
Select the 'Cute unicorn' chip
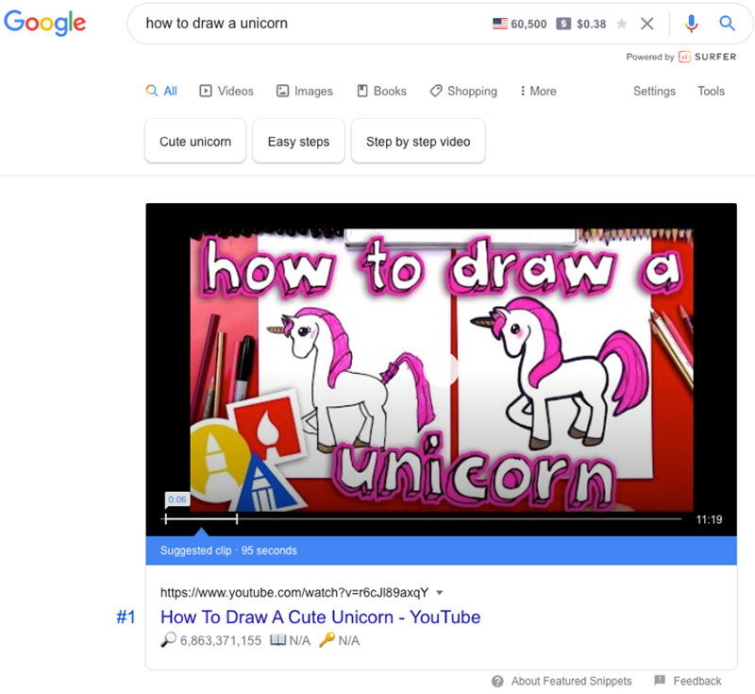(x=195, y=142)
